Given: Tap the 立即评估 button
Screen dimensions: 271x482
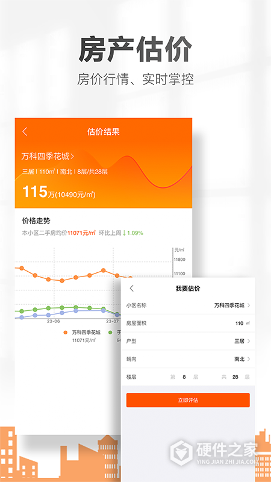Looking at the screenshot, I should coord(188,400).
